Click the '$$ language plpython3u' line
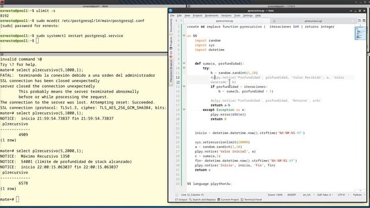Screen dimensions: 370x208 tap(209, 184)
